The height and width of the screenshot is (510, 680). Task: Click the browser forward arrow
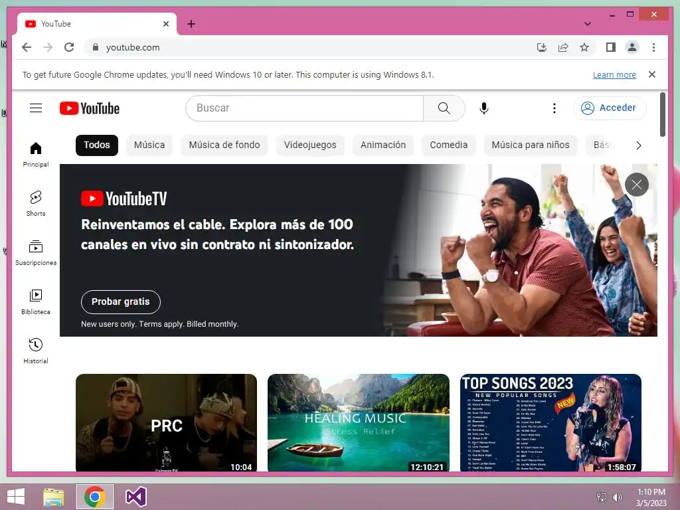click(48, 47)
